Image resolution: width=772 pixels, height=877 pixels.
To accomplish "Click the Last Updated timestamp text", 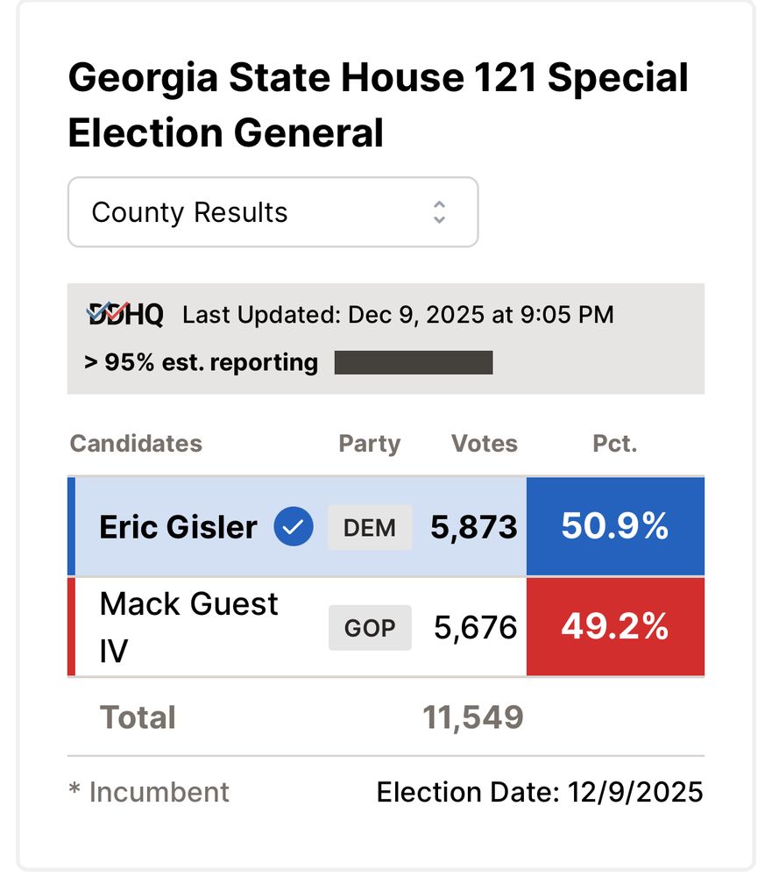I will click(x=398, y=315).
